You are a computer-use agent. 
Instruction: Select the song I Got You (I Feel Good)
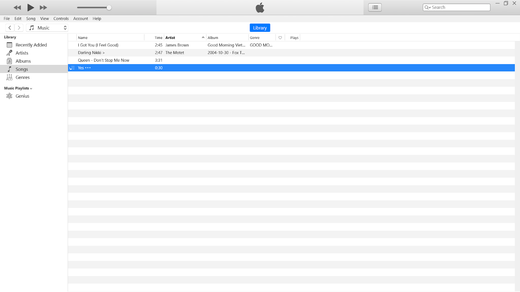click(x=98, y=45)
